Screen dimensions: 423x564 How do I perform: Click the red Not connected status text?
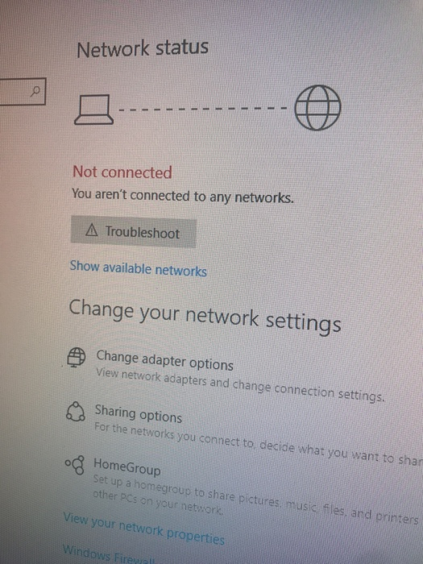tap(122, 172)
